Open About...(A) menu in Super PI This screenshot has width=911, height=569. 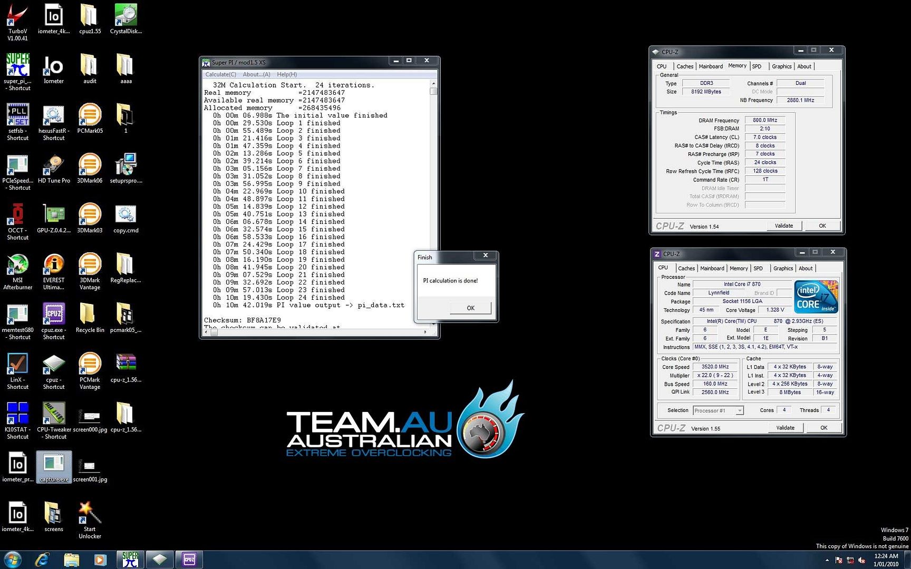pos(256,74)
